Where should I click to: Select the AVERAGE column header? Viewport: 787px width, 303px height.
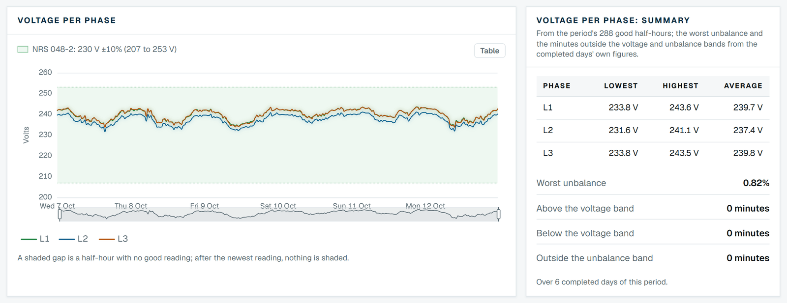point(743,86)
